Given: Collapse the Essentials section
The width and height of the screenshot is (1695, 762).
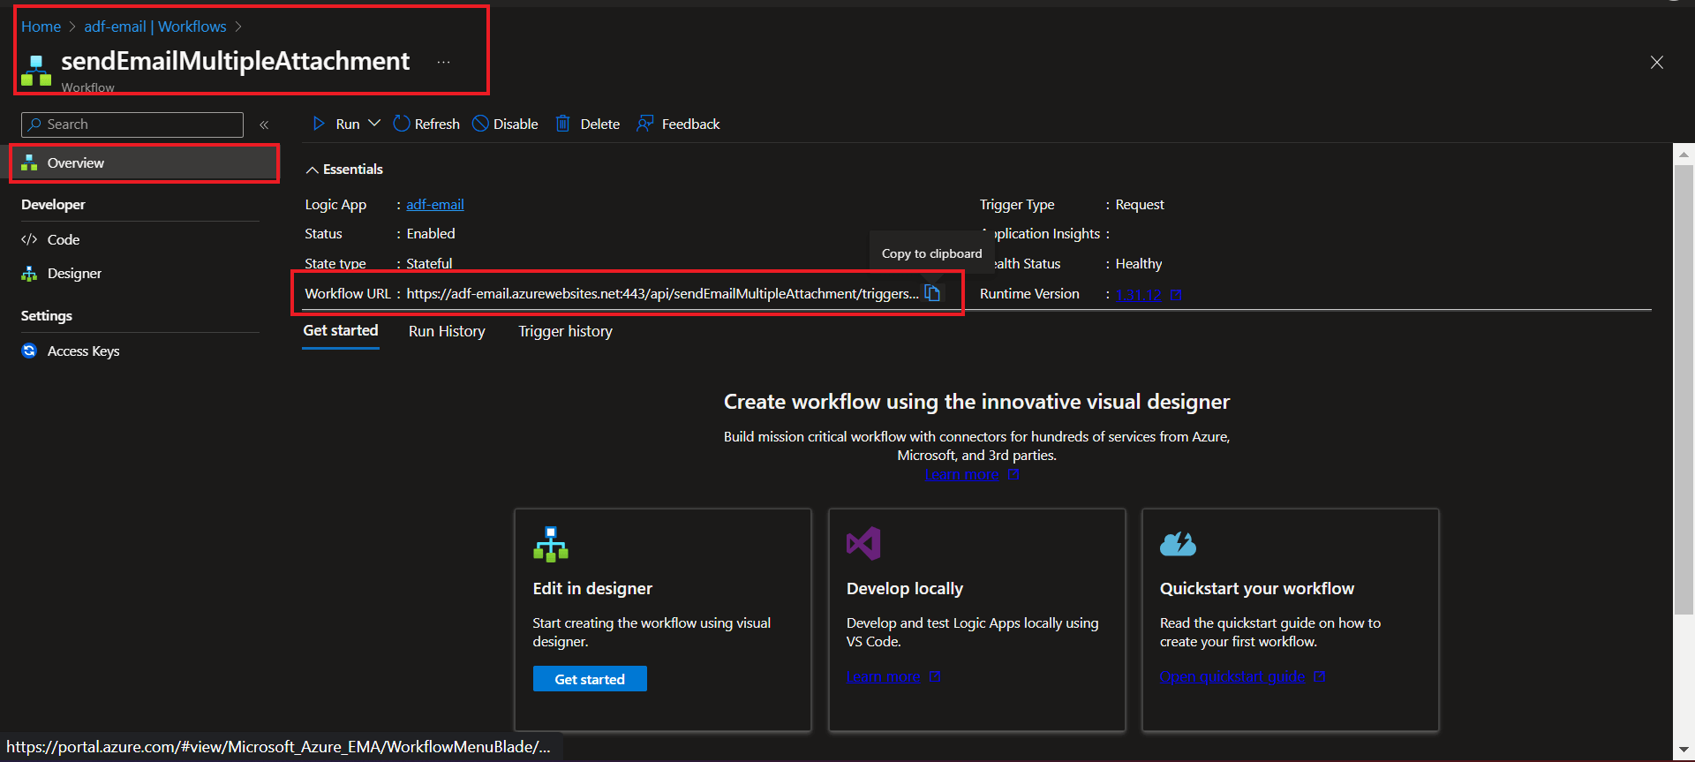Looking at the screenshot, I should (x=313, y=170).
